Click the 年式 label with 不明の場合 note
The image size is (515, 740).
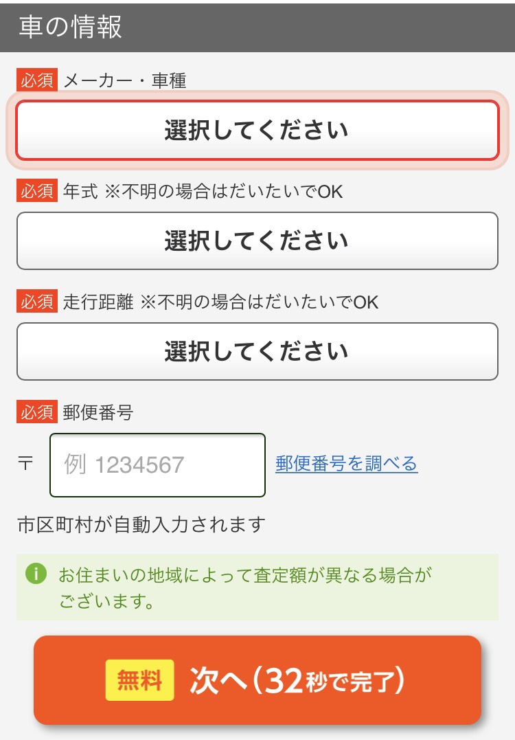pos(203,191)
